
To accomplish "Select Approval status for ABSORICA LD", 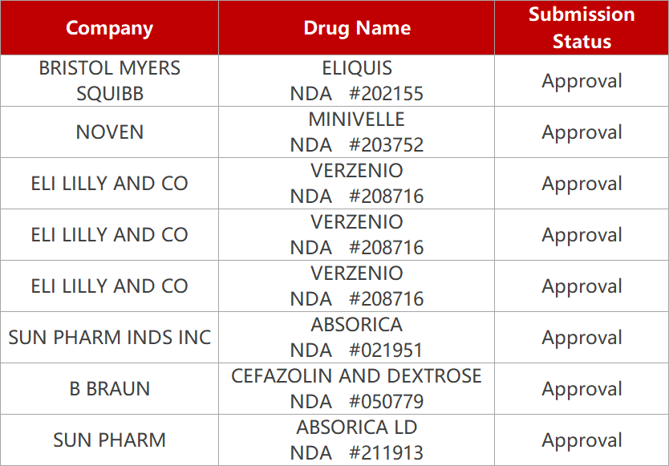I will pyautogui.click(x=582, y=440).
